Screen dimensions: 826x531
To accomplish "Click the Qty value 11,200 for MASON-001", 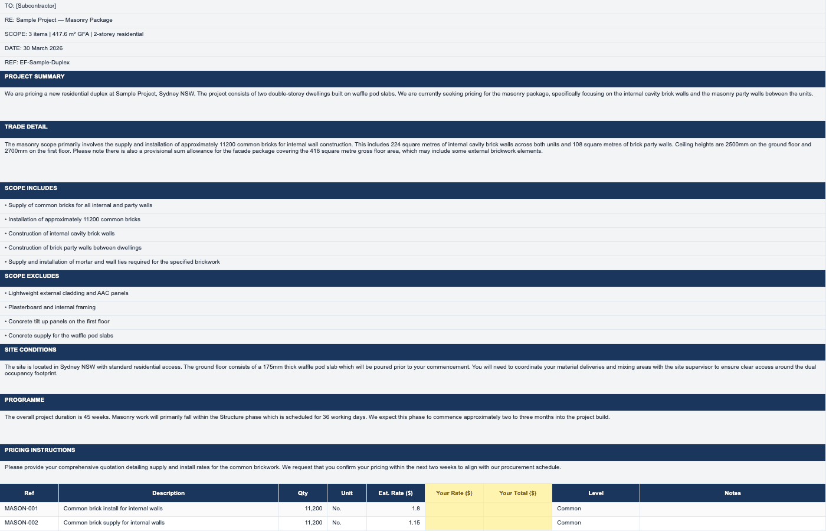I will point(313,509).
